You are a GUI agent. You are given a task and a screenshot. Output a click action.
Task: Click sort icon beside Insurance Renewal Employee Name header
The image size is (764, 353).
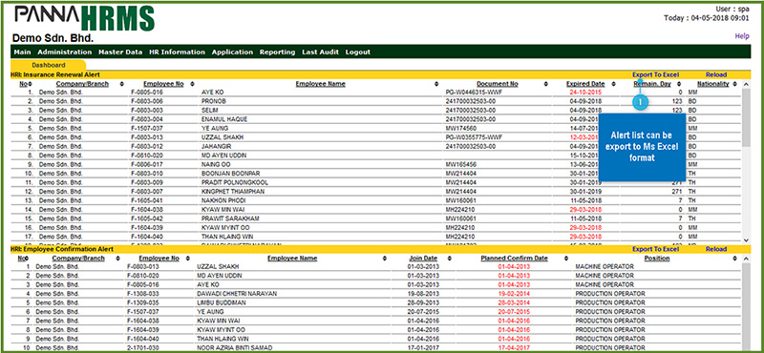[x=436, y=84]
